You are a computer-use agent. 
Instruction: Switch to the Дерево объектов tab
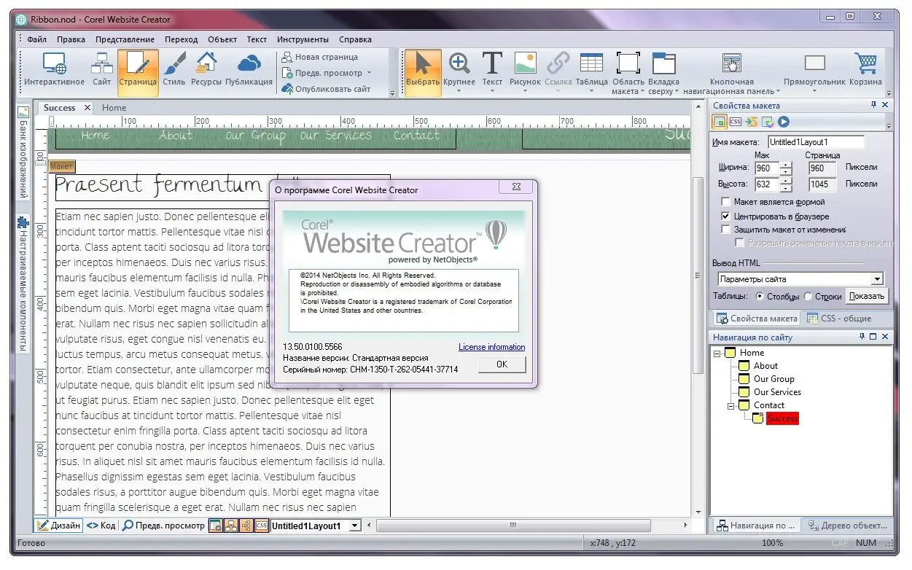[x=847, y=526]
